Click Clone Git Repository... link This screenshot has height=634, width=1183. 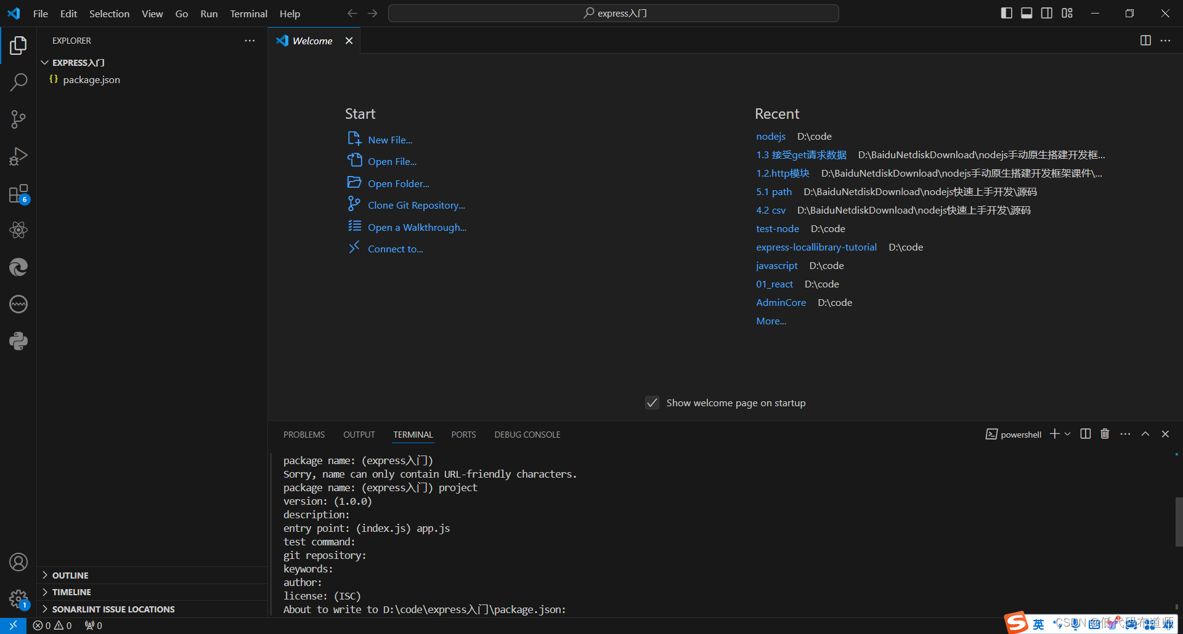(417, 206)
